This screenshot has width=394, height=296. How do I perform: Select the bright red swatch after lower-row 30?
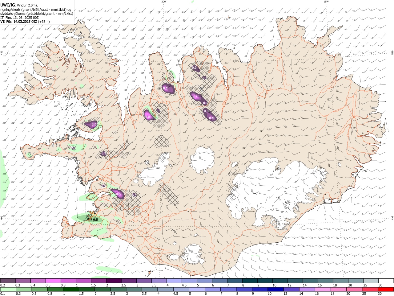[386, 289]
